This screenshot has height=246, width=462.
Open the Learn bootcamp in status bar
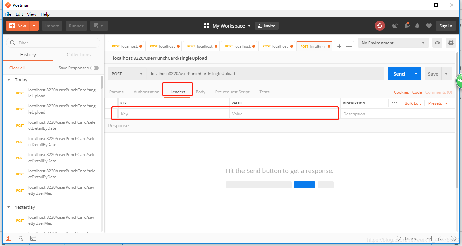[x=406, y=238]
